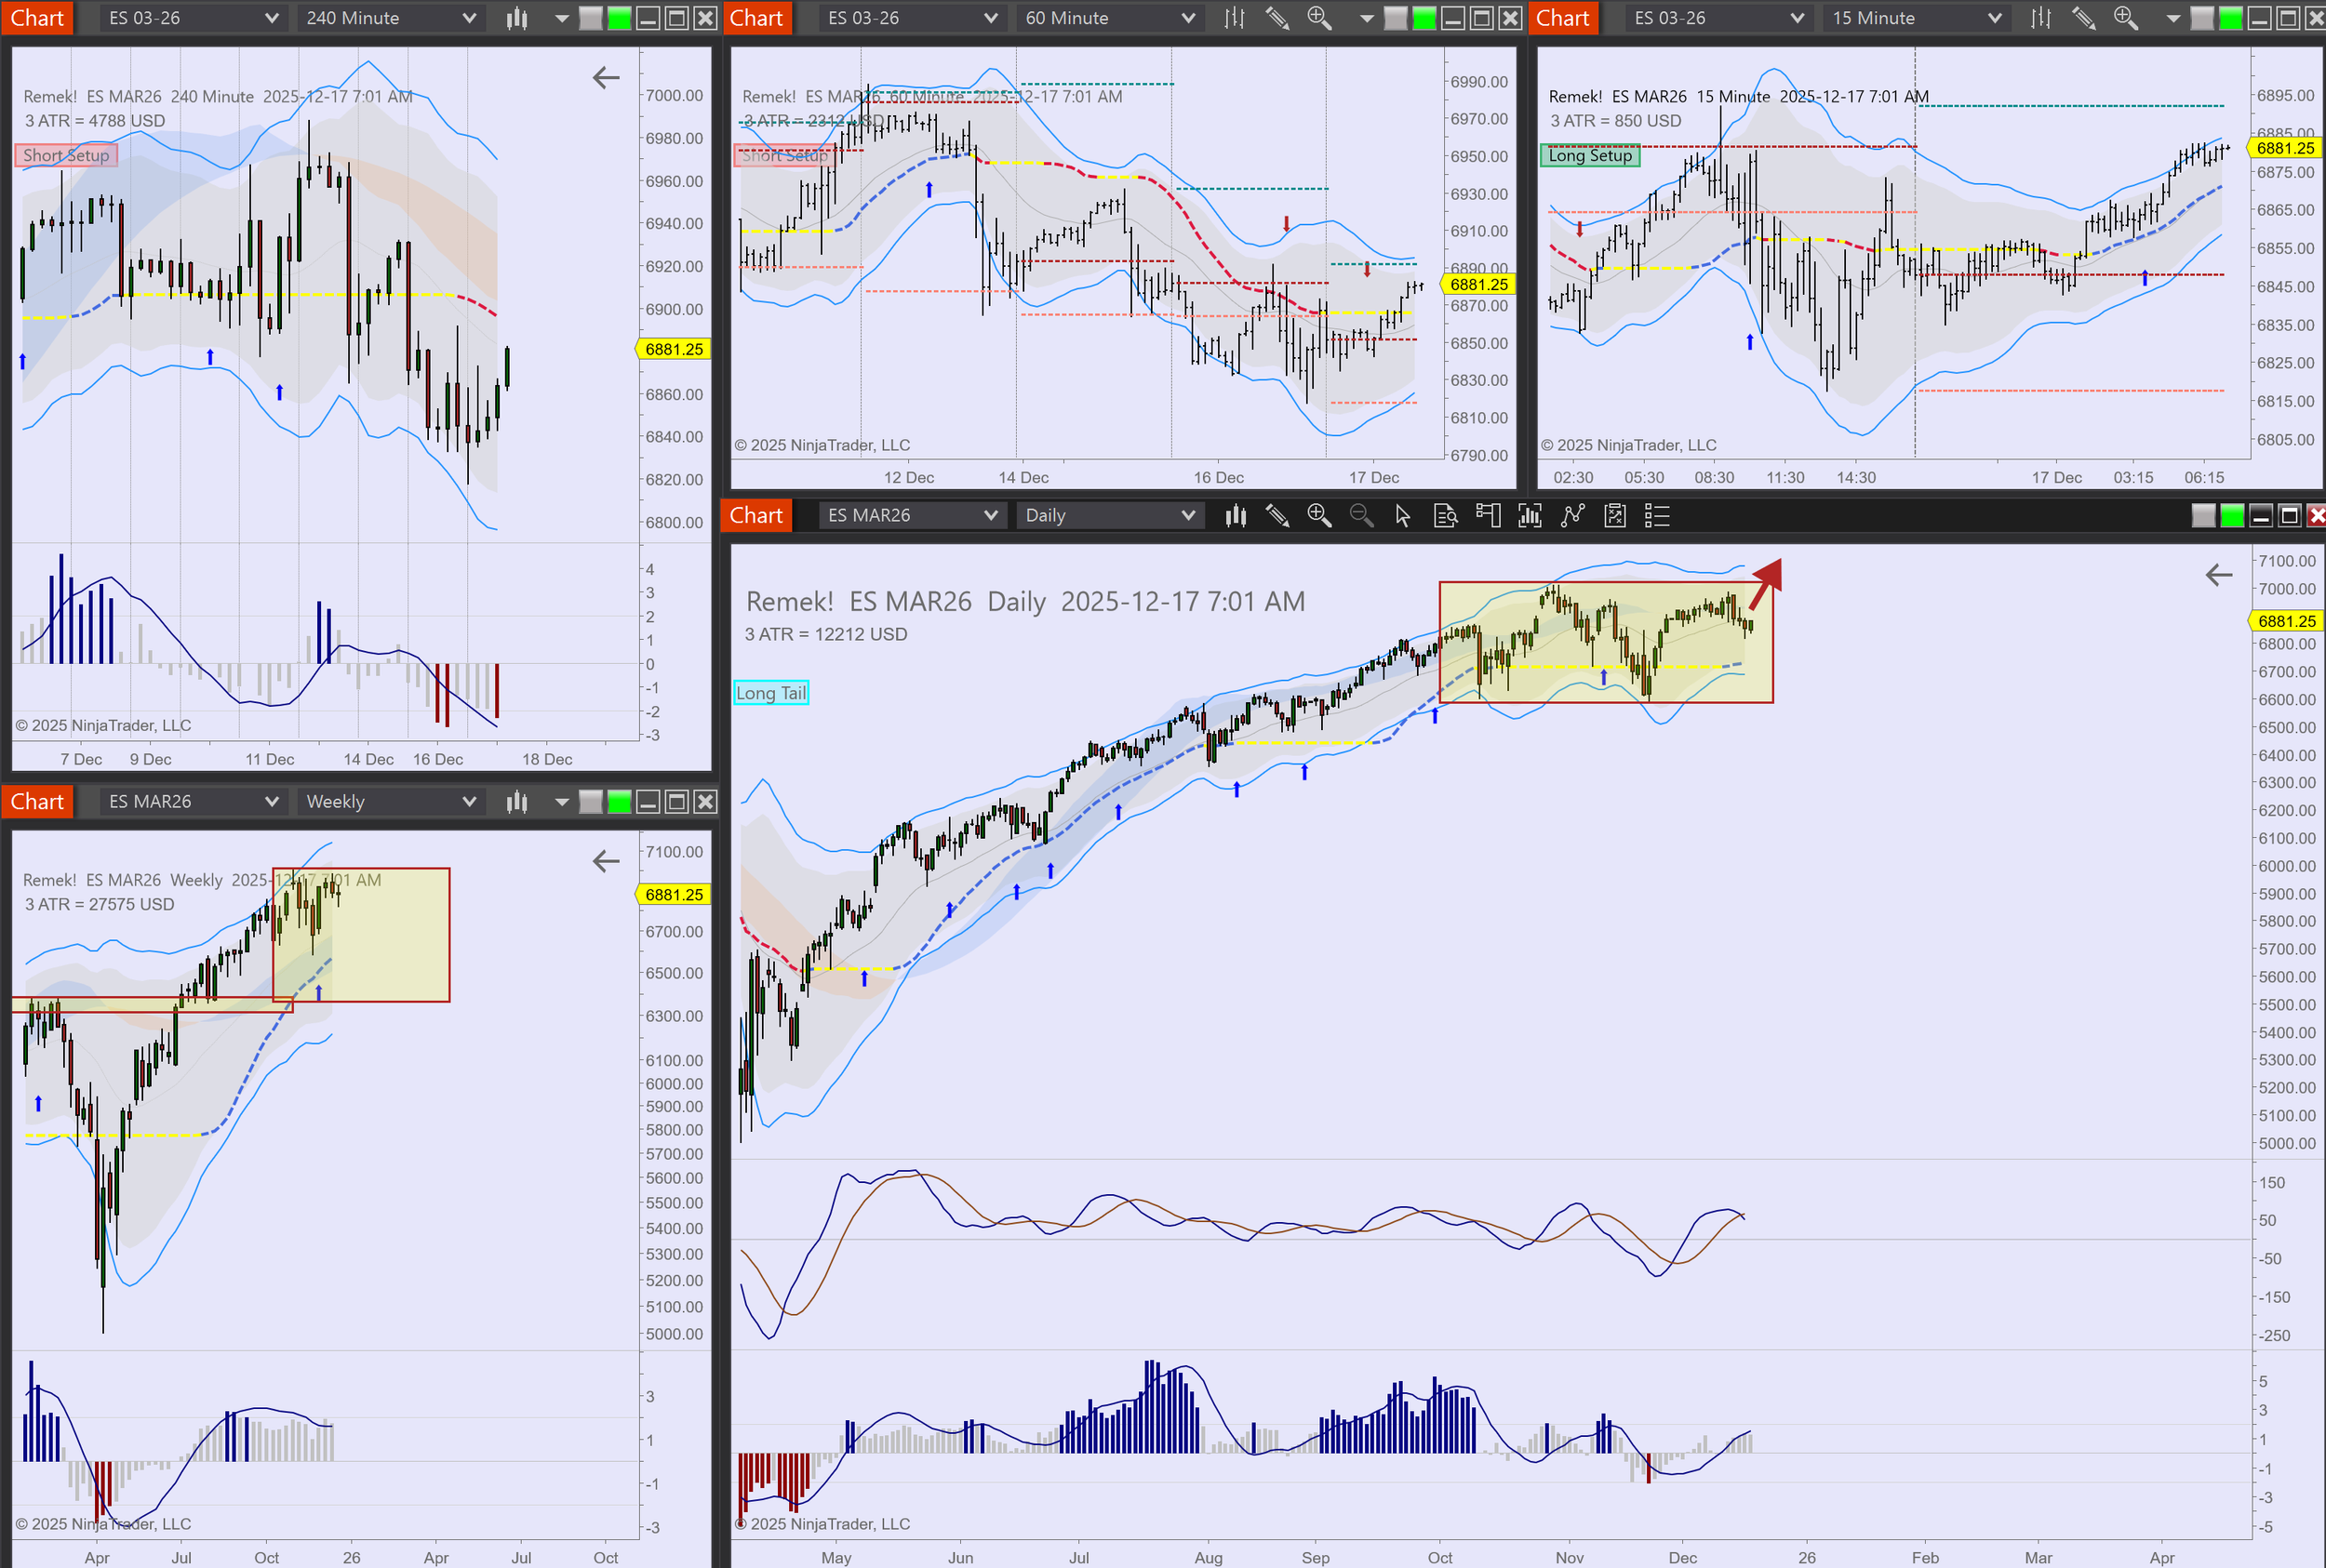Toggle gray interval link on Daily chart

pos(2203,516)
